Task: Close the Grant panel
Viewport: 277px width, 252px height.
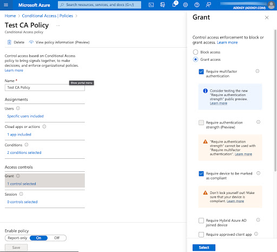Action: 267,17
